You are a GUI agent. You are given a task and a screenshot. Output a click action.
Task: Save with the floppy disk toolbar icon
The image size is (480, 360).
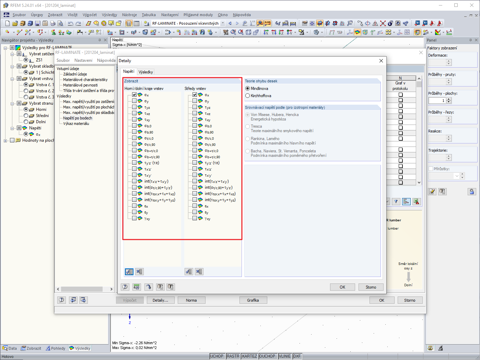(38, 23)
